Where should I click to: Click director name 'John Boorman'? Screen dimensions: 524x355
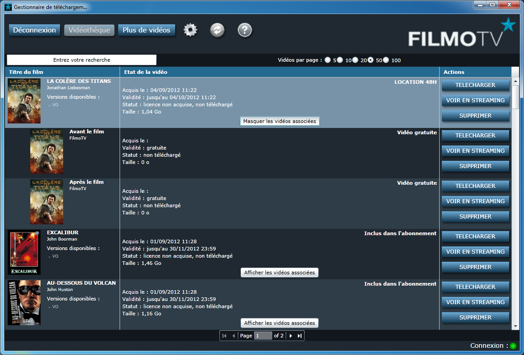[x=62, y=239]
